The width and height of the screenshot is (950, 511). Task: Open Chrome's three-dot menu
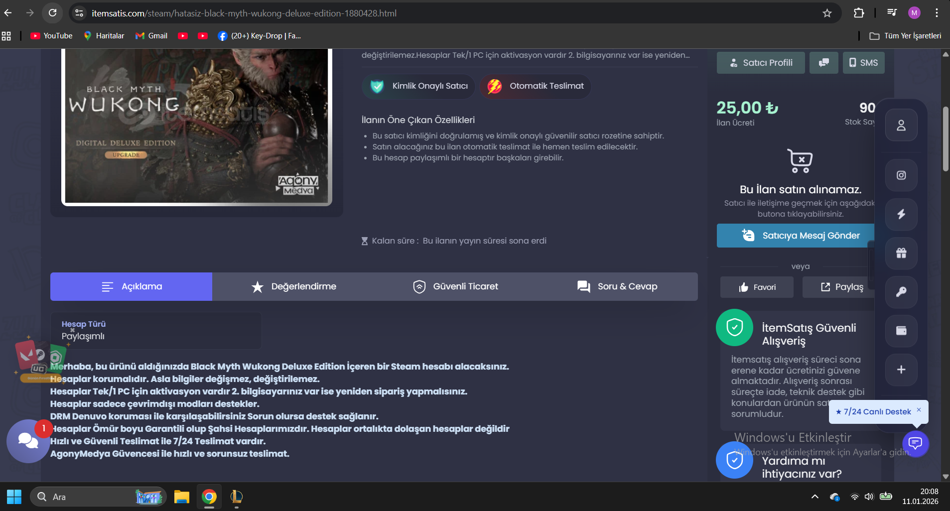[937, 13]
